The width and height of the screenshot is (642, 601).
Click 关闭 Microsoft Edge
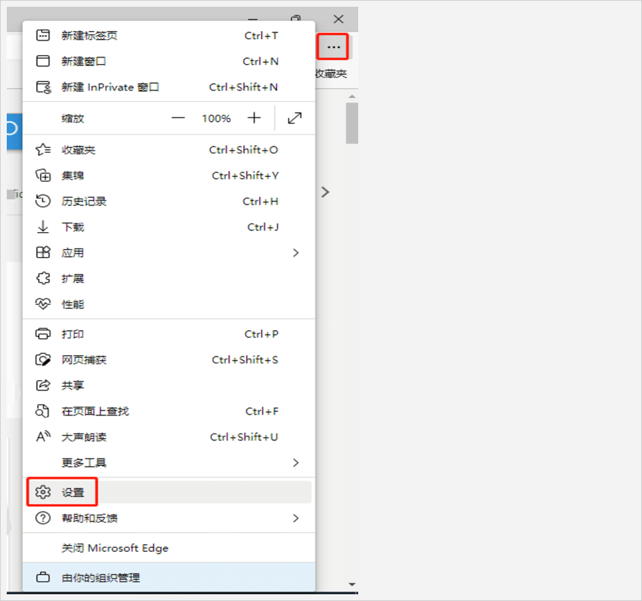[x=115, y=548]
